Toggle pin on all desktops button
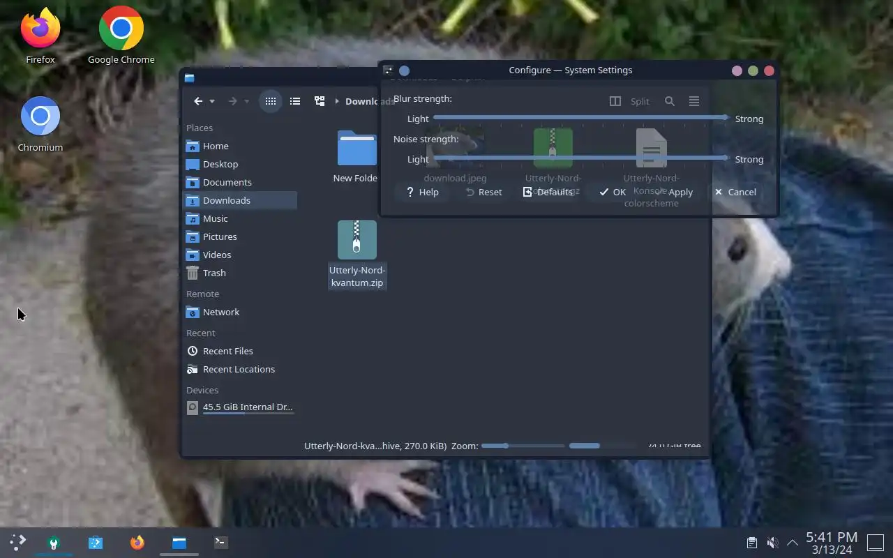Viewport: 893px width, 558px height. tap(404, 70)
